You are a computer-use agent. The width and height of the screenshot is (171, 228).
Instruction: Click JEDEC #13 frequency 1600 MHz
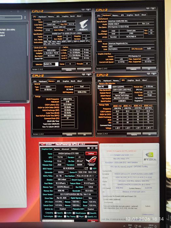tap(148, 108)
